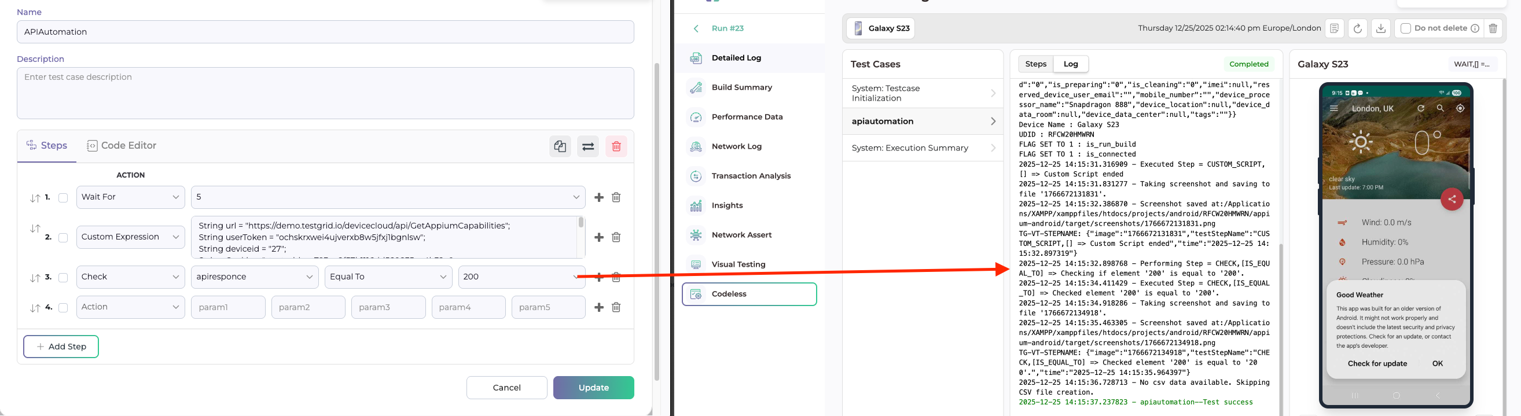Click the swap arrows icon in Steps toolbar
The image size is (1521, 416).
click(x=587, y=146)
